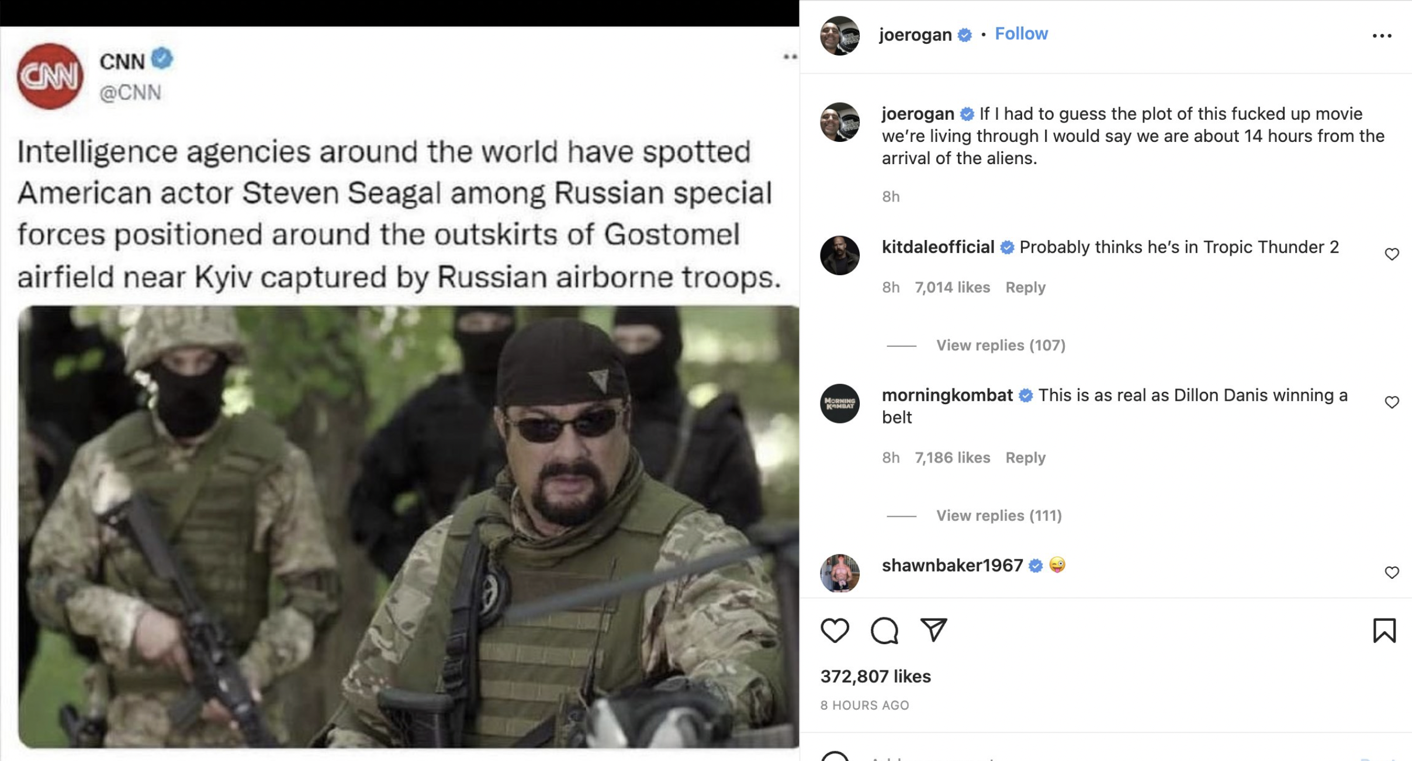Open the 372,807 likes list
1412x761 pixels.
(x=875, y=676)
